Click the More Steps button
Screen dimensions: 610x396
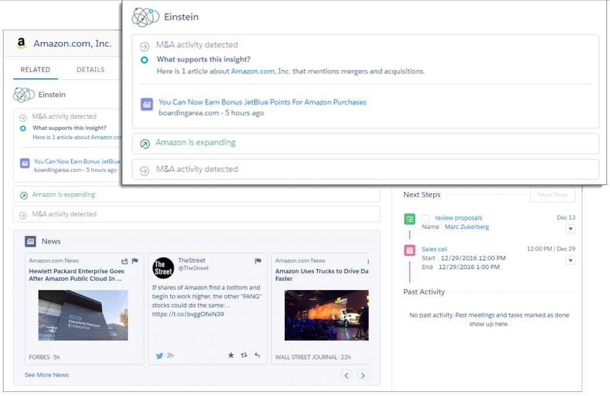coord(552,195)
